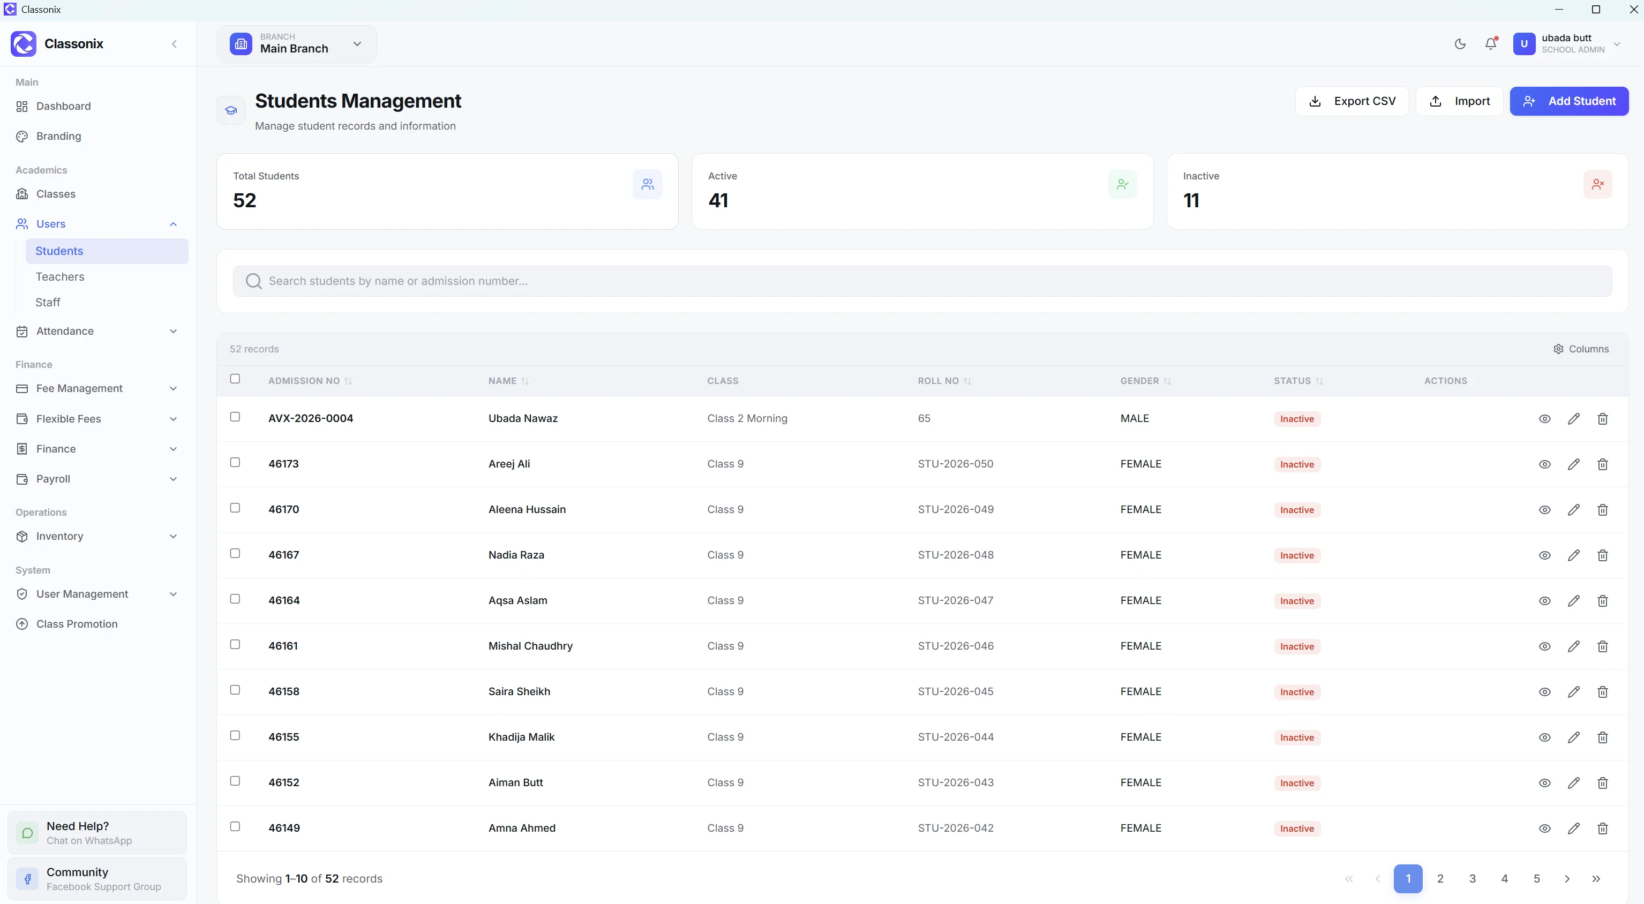Go to the last page with the double arrow

pos(1595,878)
